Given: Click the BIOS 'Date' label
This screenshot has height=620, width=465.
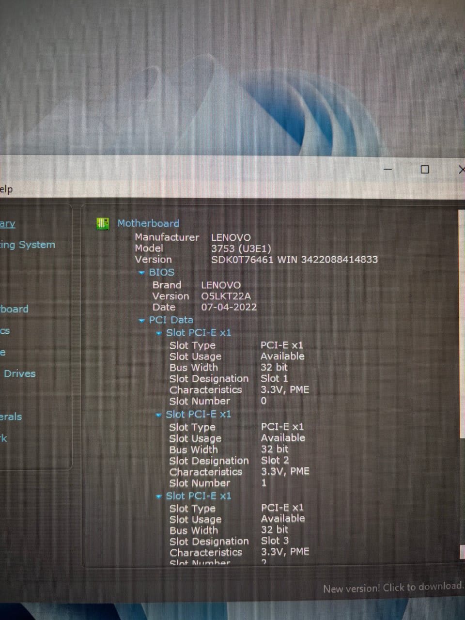Looking at the screenshot, I should [x=164, y=307].
